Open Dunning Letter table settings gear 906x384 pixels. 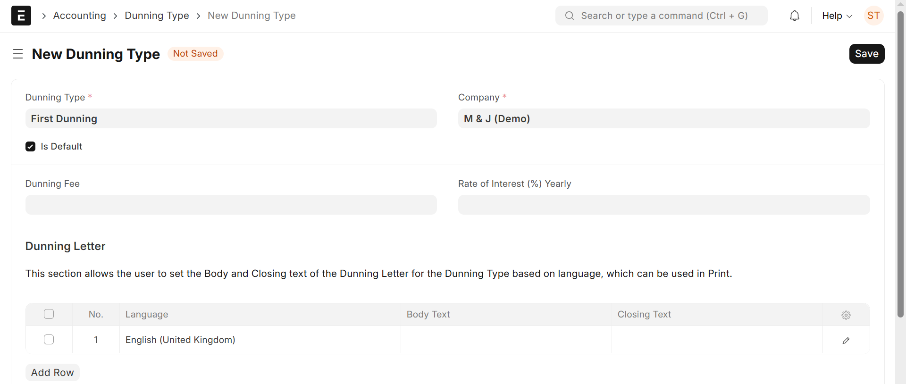point(846,315)
